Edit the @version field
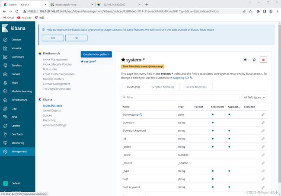 pos(263,123)
